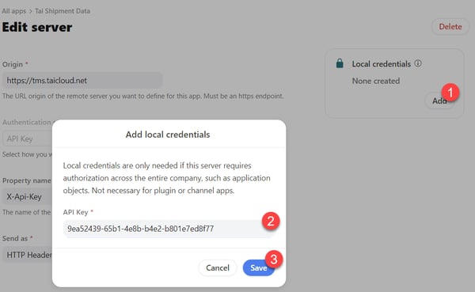This screenshot has width=475, height=292.
Task: Click the info icon next to Local credentials
Action: click(x=418, y=63)
